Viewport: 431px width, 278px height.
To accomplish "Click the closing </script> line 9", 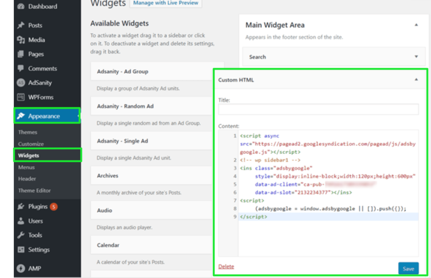I will coord(253,217).
